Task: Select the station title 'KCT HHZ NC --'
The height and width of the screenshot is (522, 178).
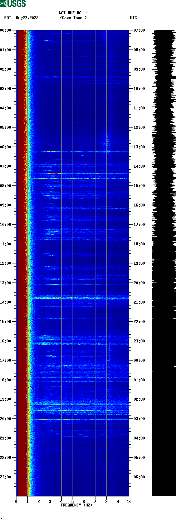Action: point(74,13)
